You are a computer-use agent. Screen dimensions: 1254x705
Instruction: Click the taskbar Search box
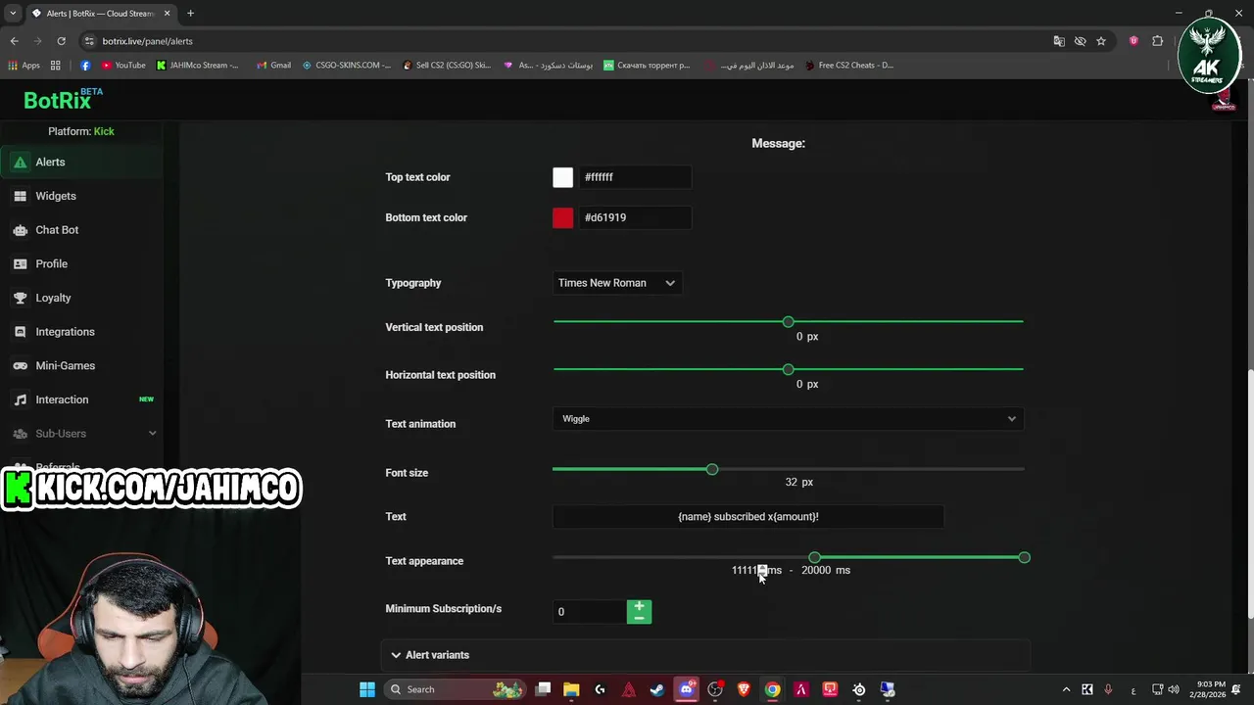455,689
